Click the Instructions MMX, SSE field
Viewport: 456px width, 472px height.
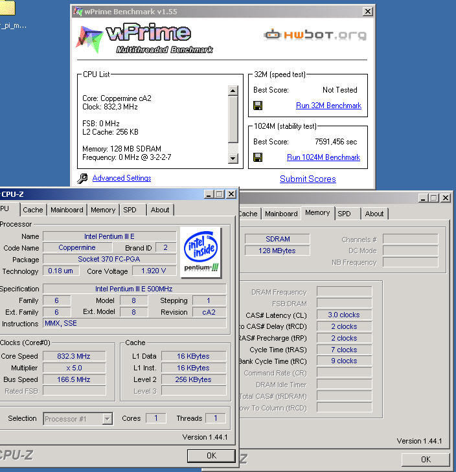point(134,323)
